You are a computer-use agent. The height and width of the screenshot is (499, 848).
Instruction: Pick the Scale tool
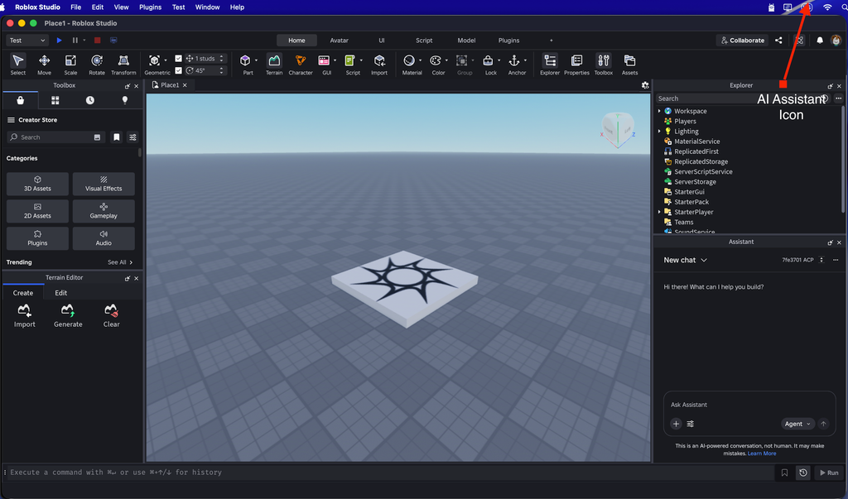coord(70,64)
